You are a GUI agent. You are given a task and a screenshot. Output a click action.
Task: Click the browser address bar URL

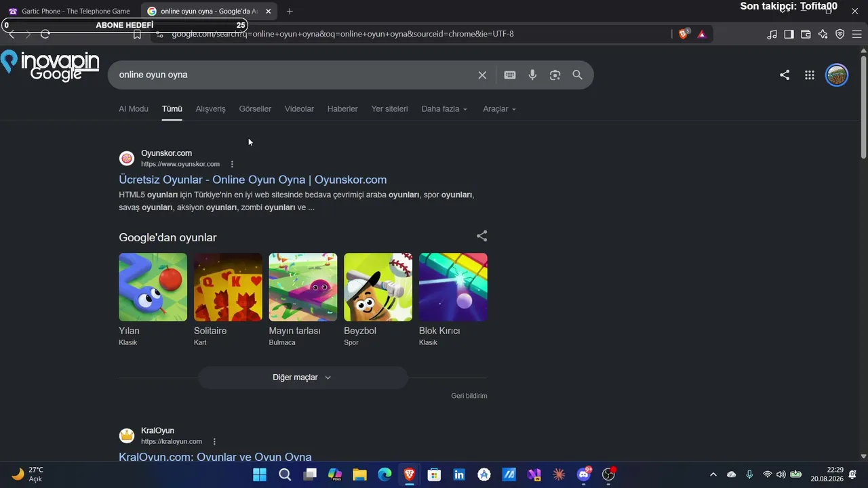[x=342, y=34]
